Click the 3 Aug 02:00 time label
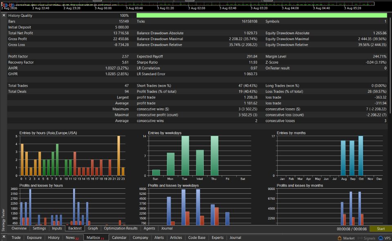The height and width of the screenshot is (241, 392). point(197,8)
